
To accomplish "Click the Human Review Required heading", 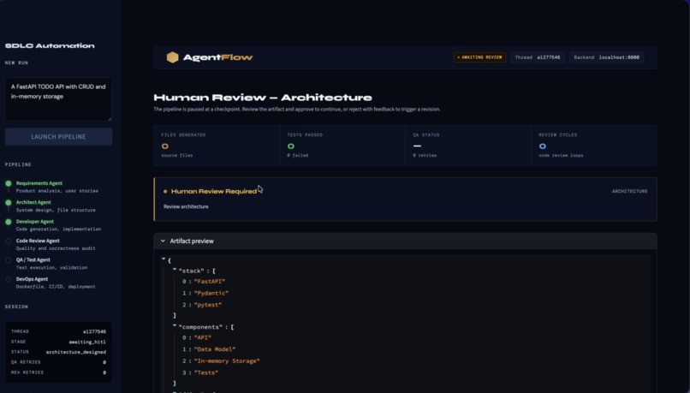I will click(214, 192).
